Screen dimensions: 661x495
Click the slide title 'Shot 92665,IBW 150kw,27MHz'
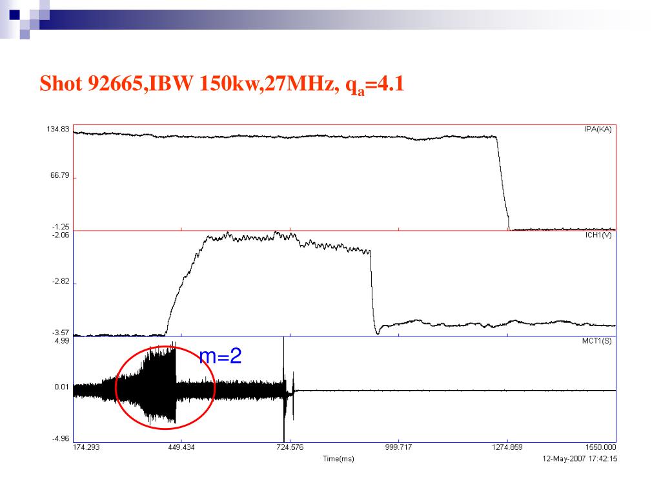222,84
